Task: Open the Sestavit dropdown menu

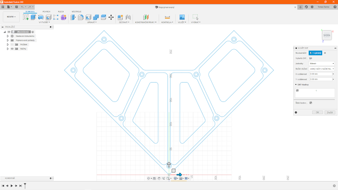Action: 124,22
